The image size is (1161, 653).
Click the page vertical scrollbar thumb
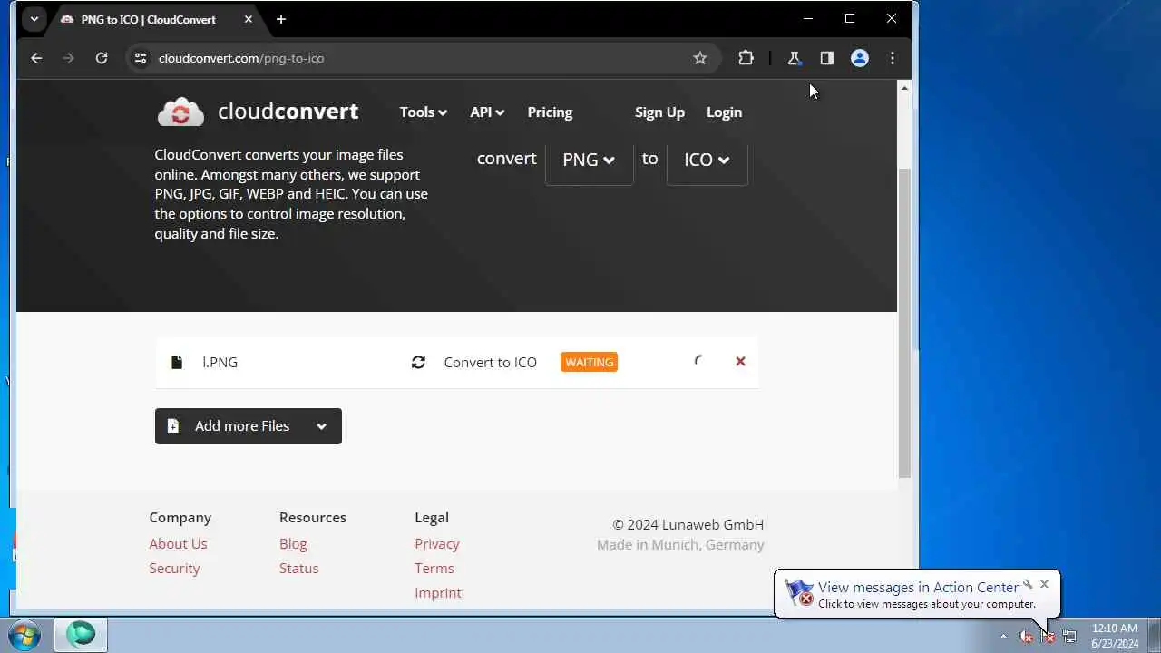point(904,323)
